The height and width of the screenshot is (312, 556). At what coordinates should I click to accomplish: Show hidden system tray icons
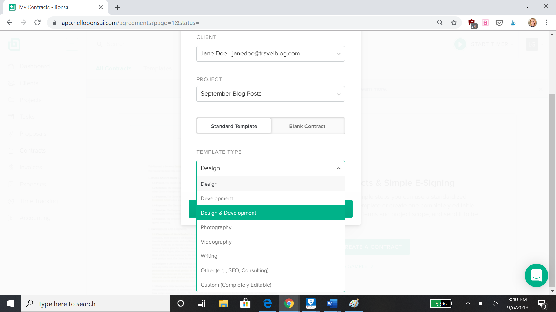point(468,303)
